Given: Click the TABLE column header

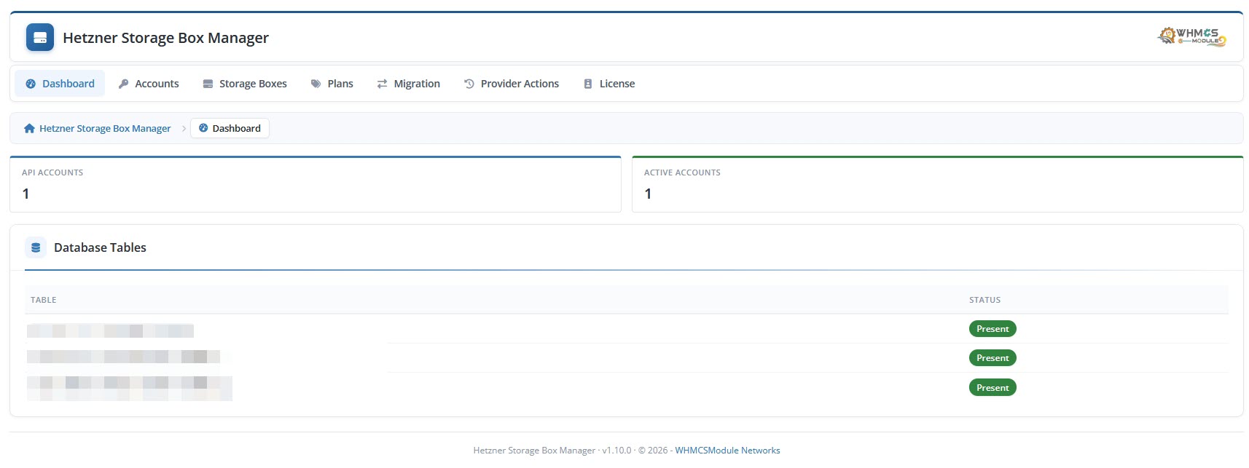Looking at the screenshot, I should coord(44,300).
